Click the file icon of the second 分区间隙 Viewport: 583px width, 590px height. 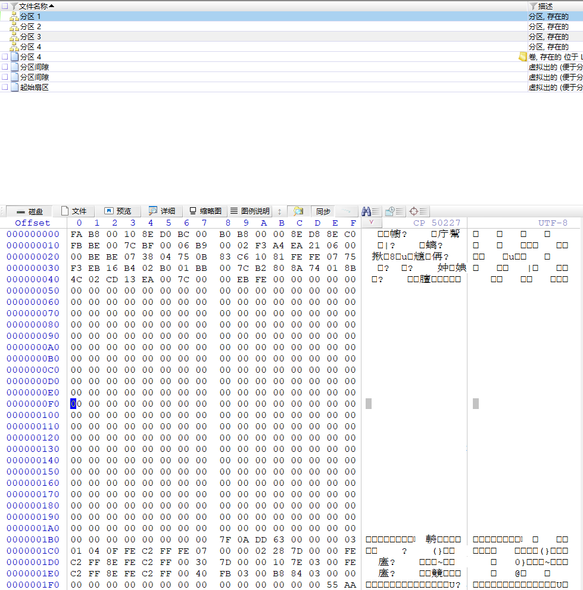click(x=15, y=77)
